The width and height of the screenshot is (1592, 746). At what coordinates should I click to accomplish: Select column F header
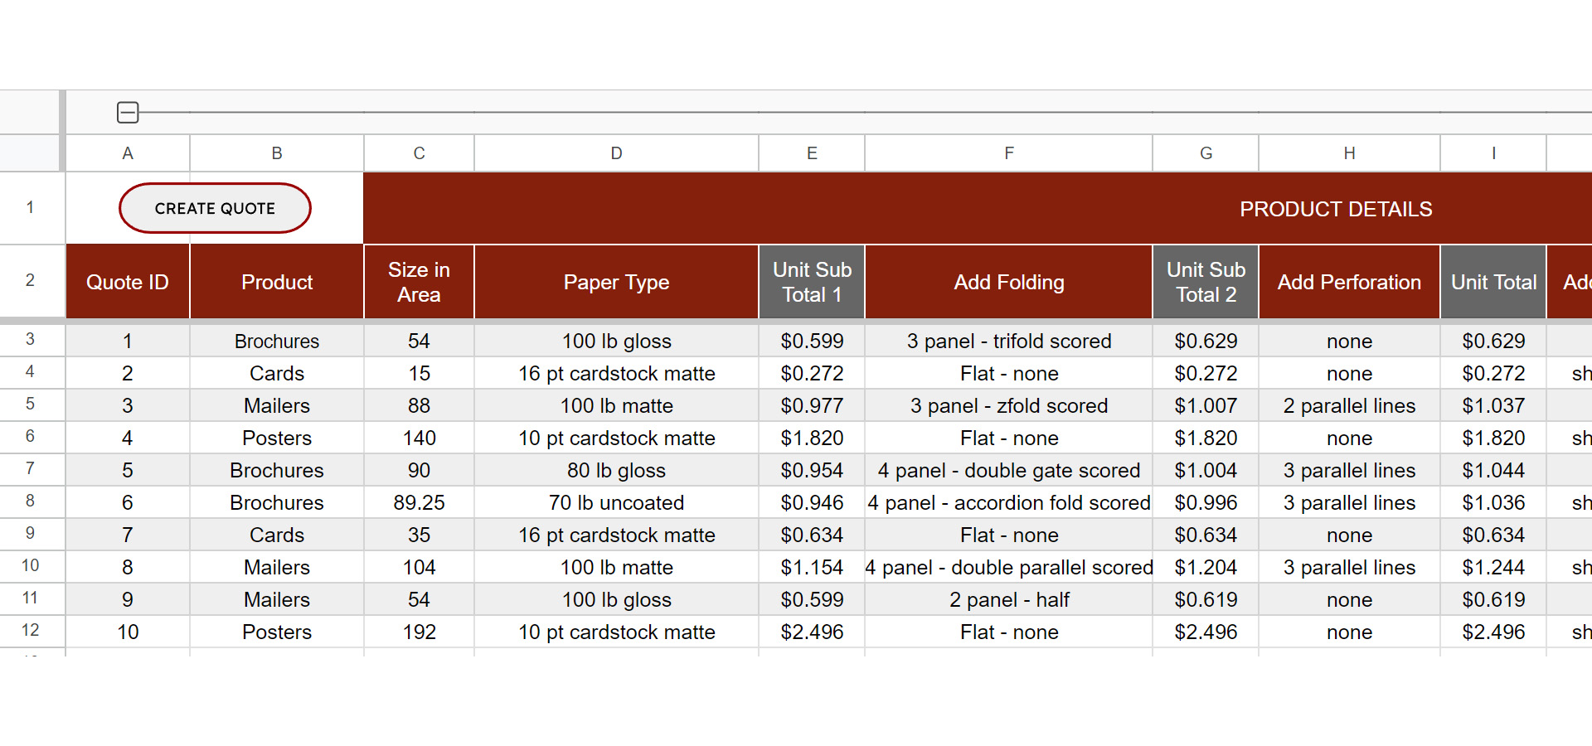[1008, 153]
